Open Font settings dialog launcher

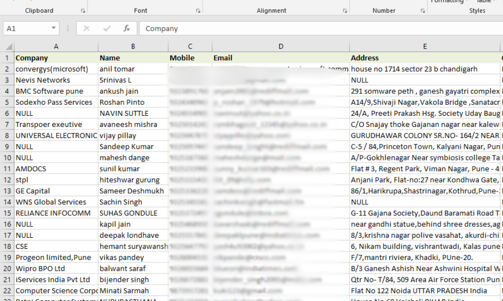pos(198,11)
